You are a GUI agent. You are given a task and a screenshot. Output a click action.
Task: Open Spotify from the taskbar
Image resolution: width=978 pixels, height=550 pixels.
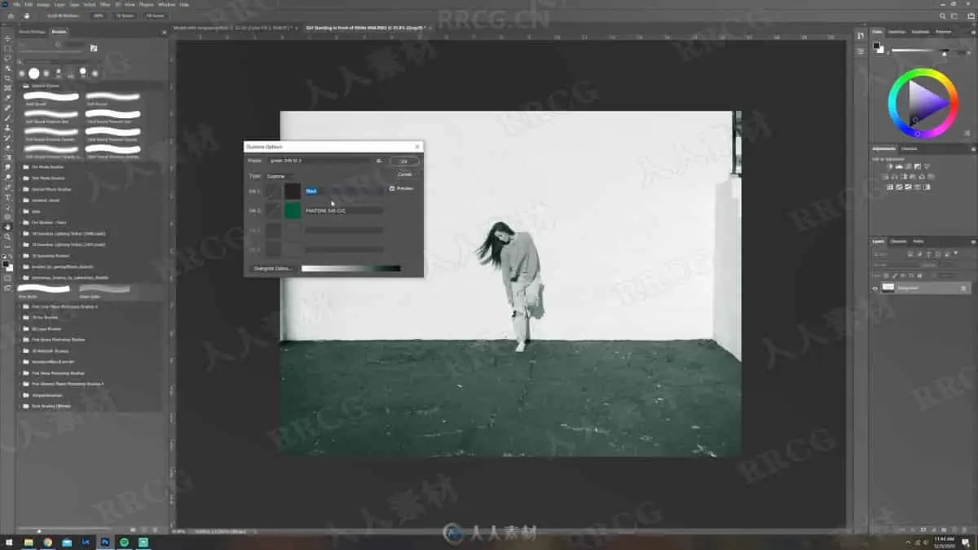[x=125, y=541]
